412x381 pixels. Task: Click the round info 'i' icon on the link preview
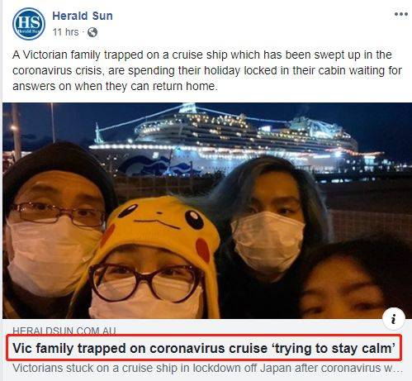point(394,318)
